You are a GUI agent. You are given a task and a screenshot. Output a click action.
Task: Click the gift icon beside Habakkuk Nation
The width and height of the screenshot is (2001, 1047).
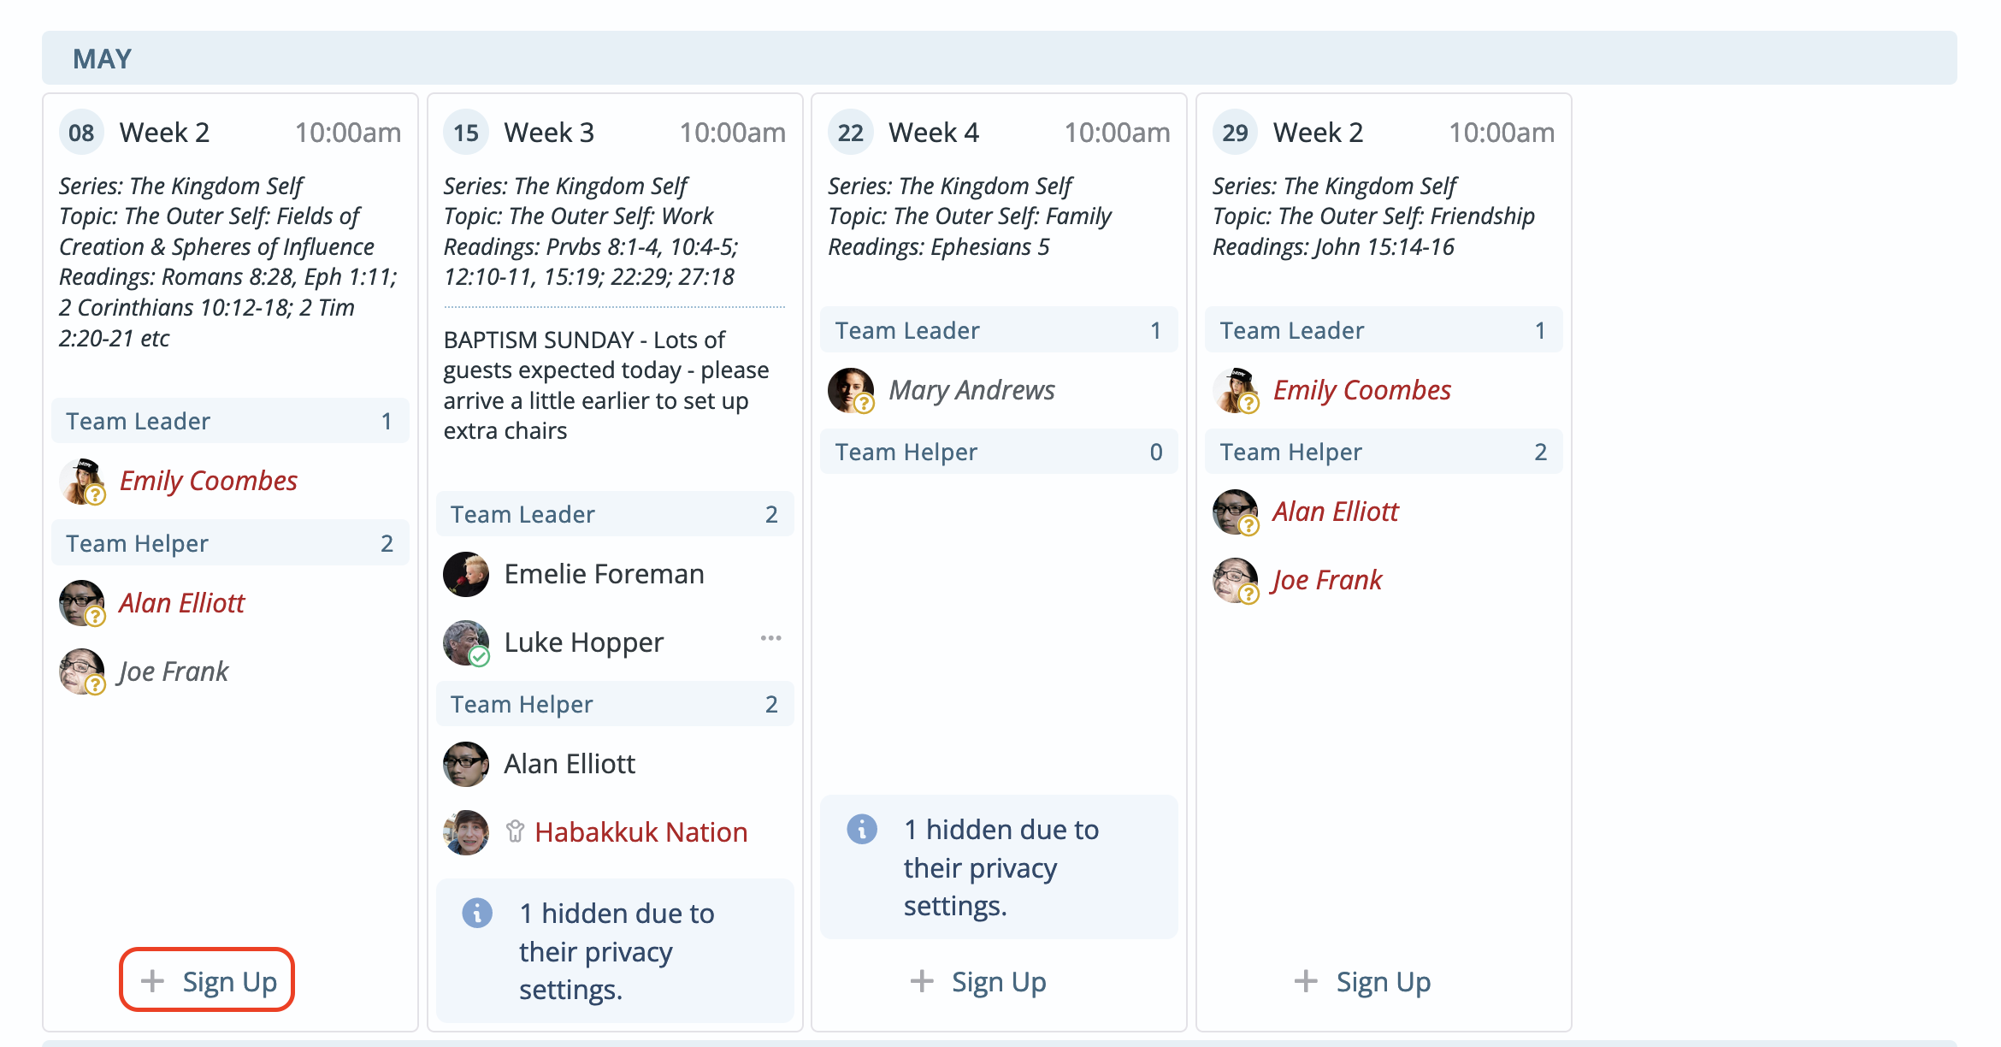click(515, 831)
